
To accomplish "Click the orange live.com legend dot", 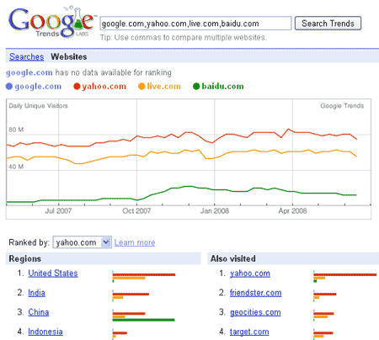I will point(141,87).
